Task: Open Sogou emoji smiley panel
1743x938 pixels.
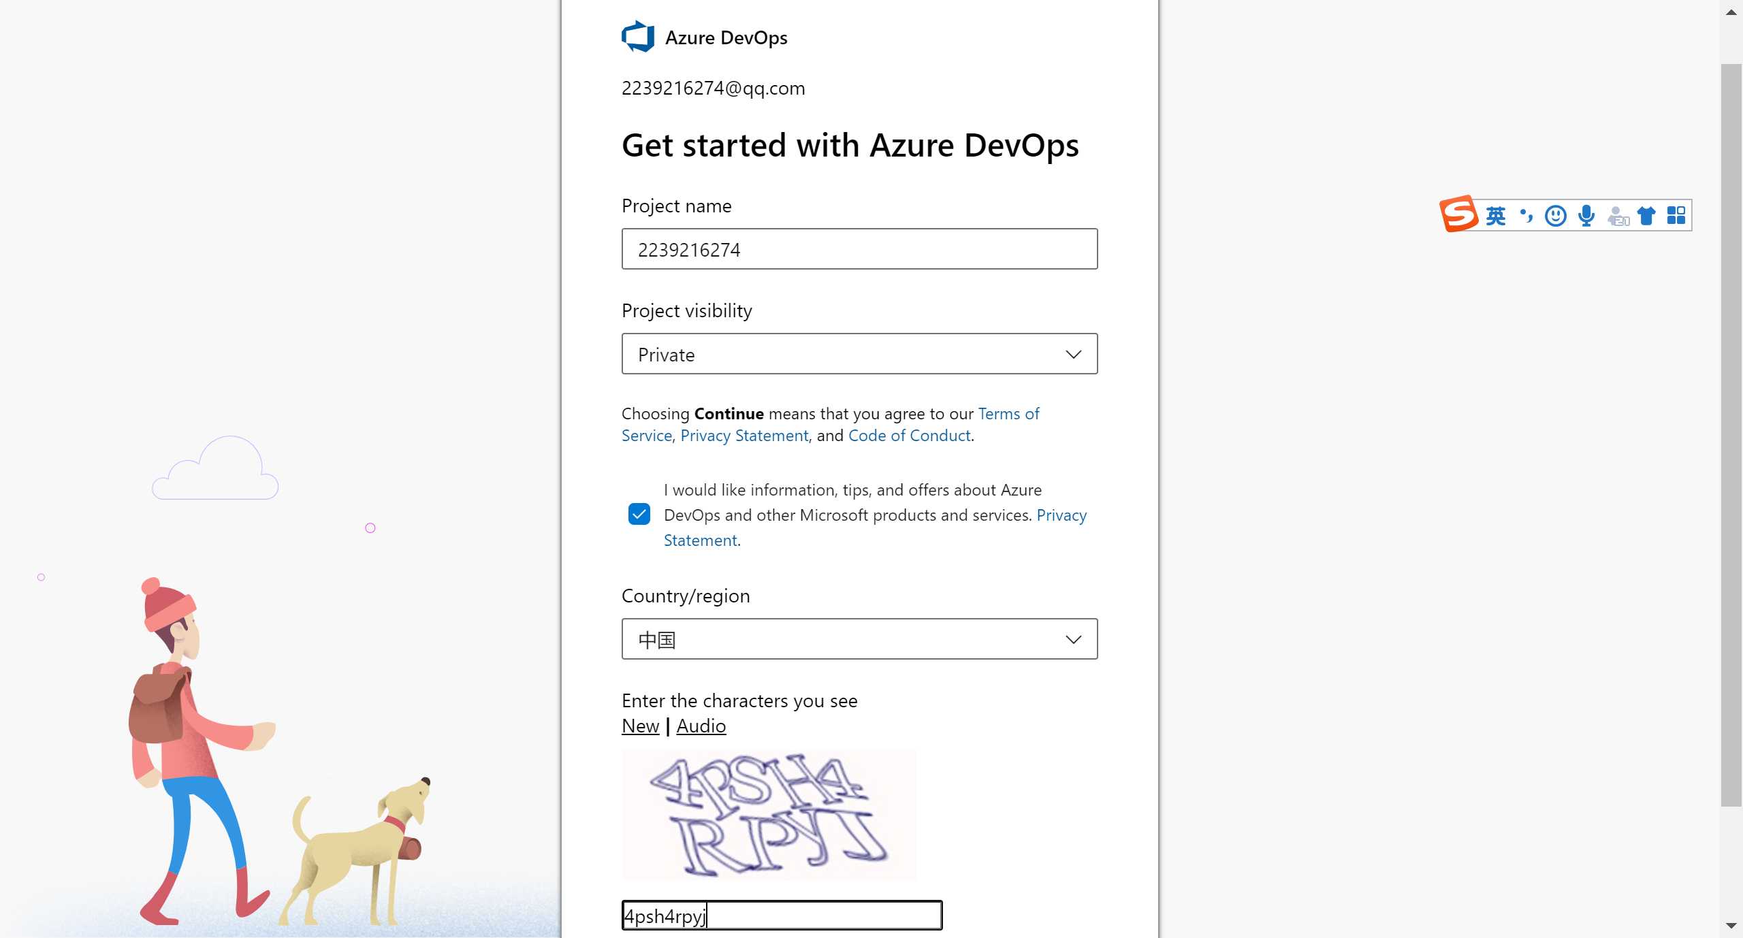Action: pos(1556,216)
